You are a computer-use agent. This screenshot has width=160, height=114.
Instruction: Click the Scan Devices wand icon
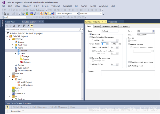[x=38, y=14]
